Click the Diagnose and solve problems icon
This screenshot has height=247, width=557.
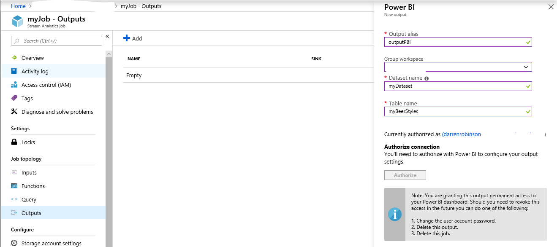[x=14, y=112]
